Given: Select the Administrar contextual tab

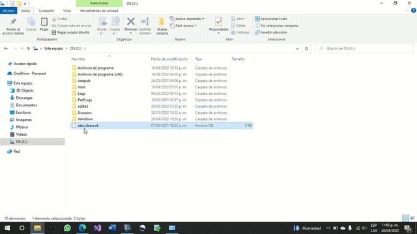Looking at the screenshot, I should (x=99, y=3).
